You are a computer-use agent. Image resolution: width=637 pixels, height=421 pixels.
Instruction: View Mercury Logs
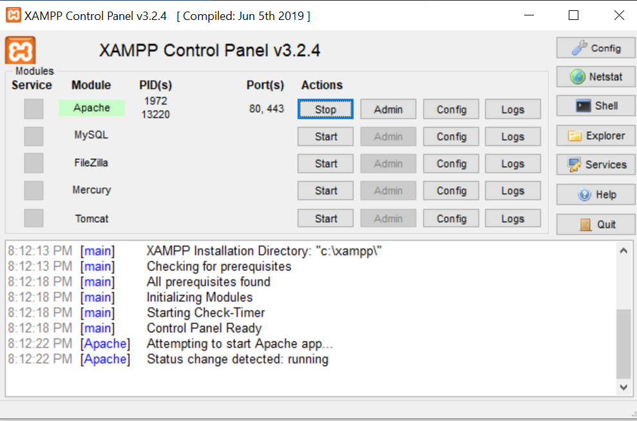(513, 191)
